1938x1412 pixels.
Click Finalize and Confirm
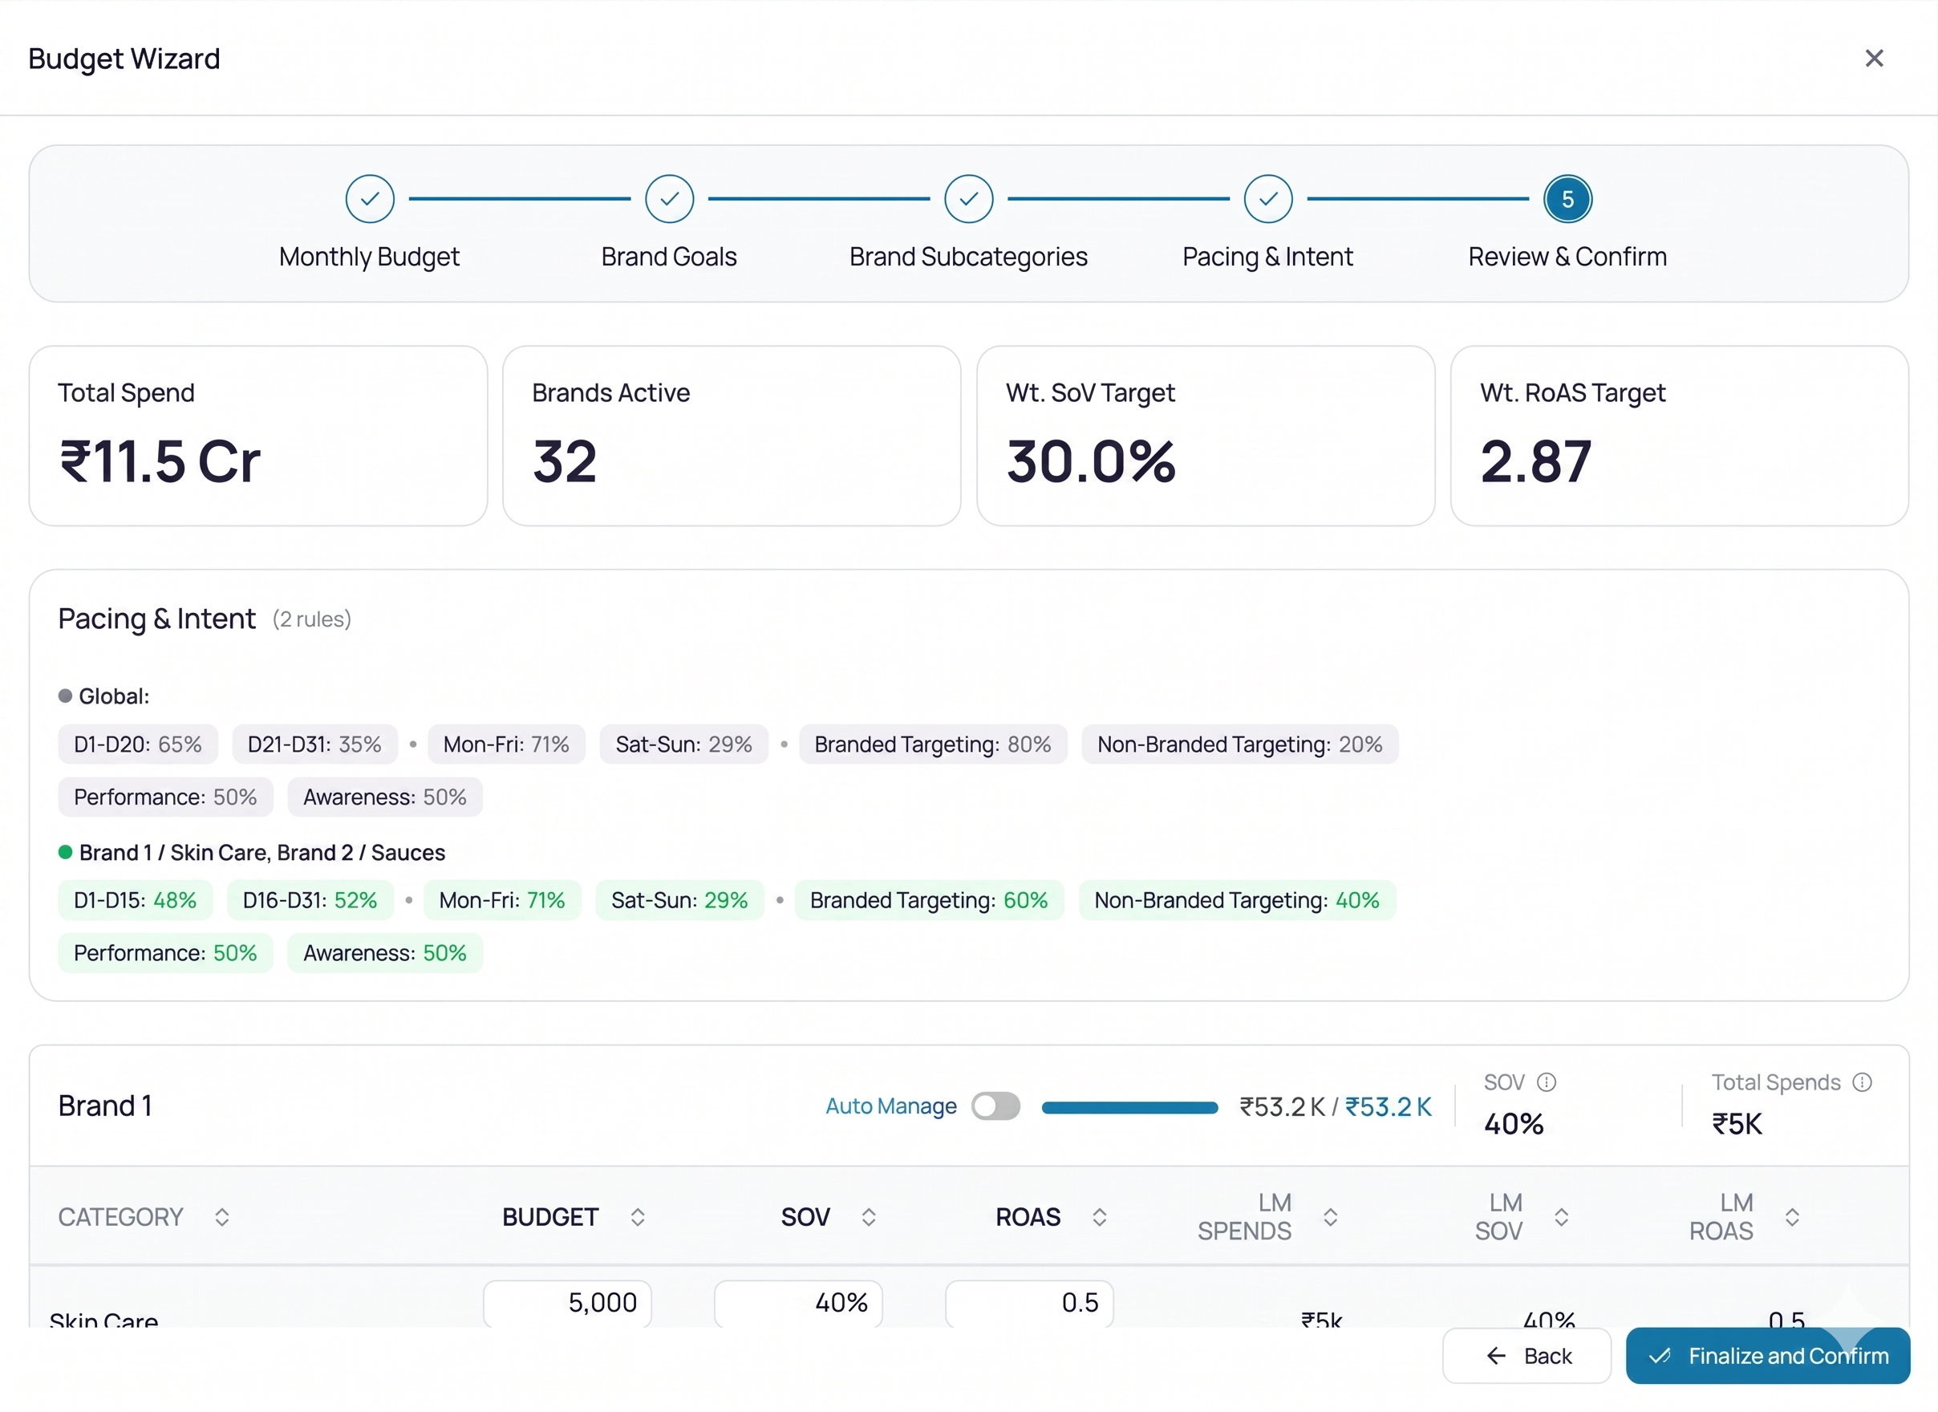1767,1355
